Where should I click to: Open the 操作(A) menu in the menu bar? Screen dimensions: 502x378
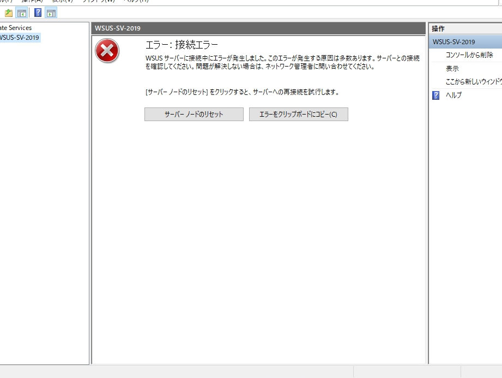pyautogui.click(x=32, y=1)
